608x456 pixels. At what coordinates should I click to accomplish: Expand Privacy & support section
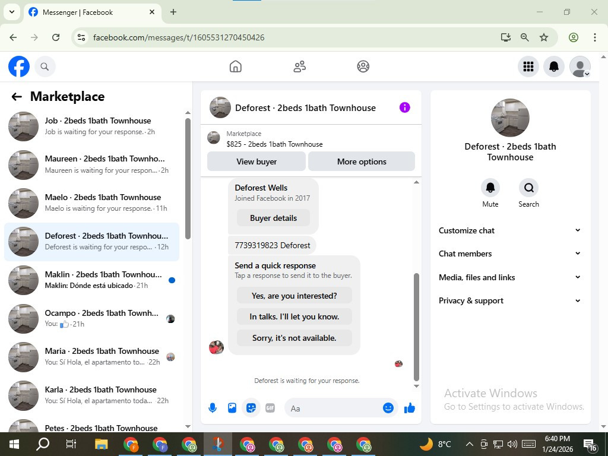click(510, 300)
